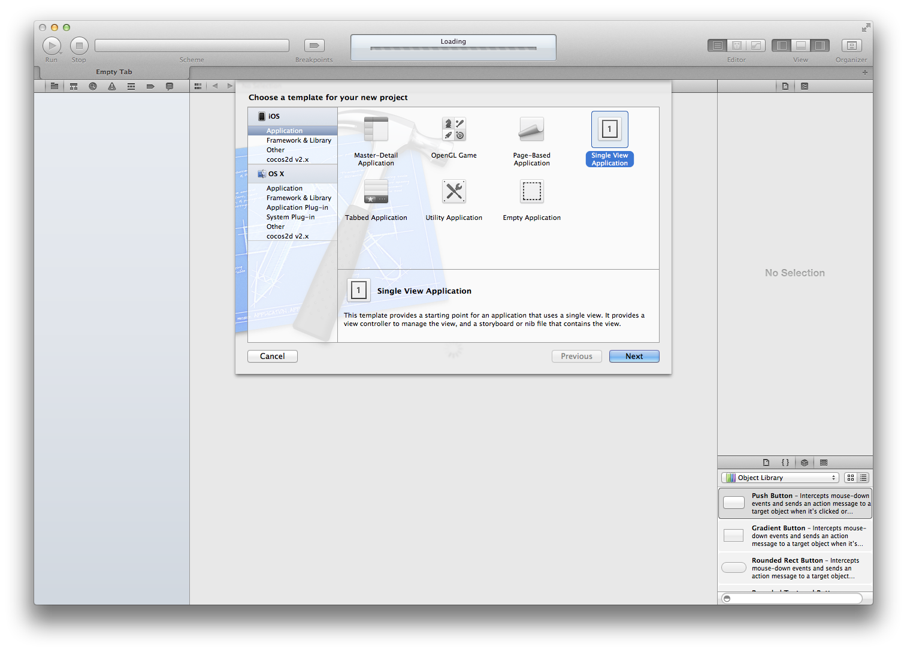Add a new tab with plus button
Image resolution: width=907 pixels, height=652 pixels.
click(x=864, y=73)
